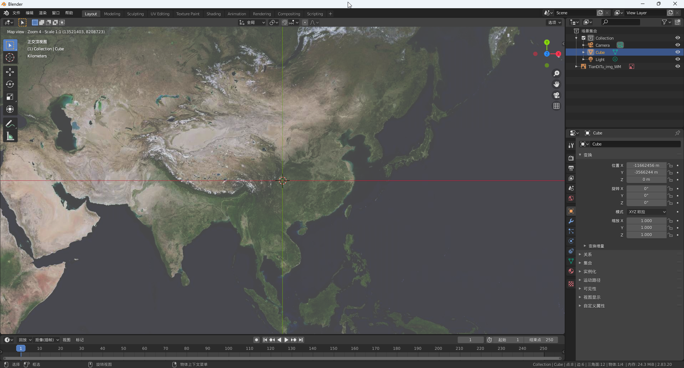Viewport: 684px width, 368px height.
Task: Hide the Collection in the outliner
Action: click(678, 38)
